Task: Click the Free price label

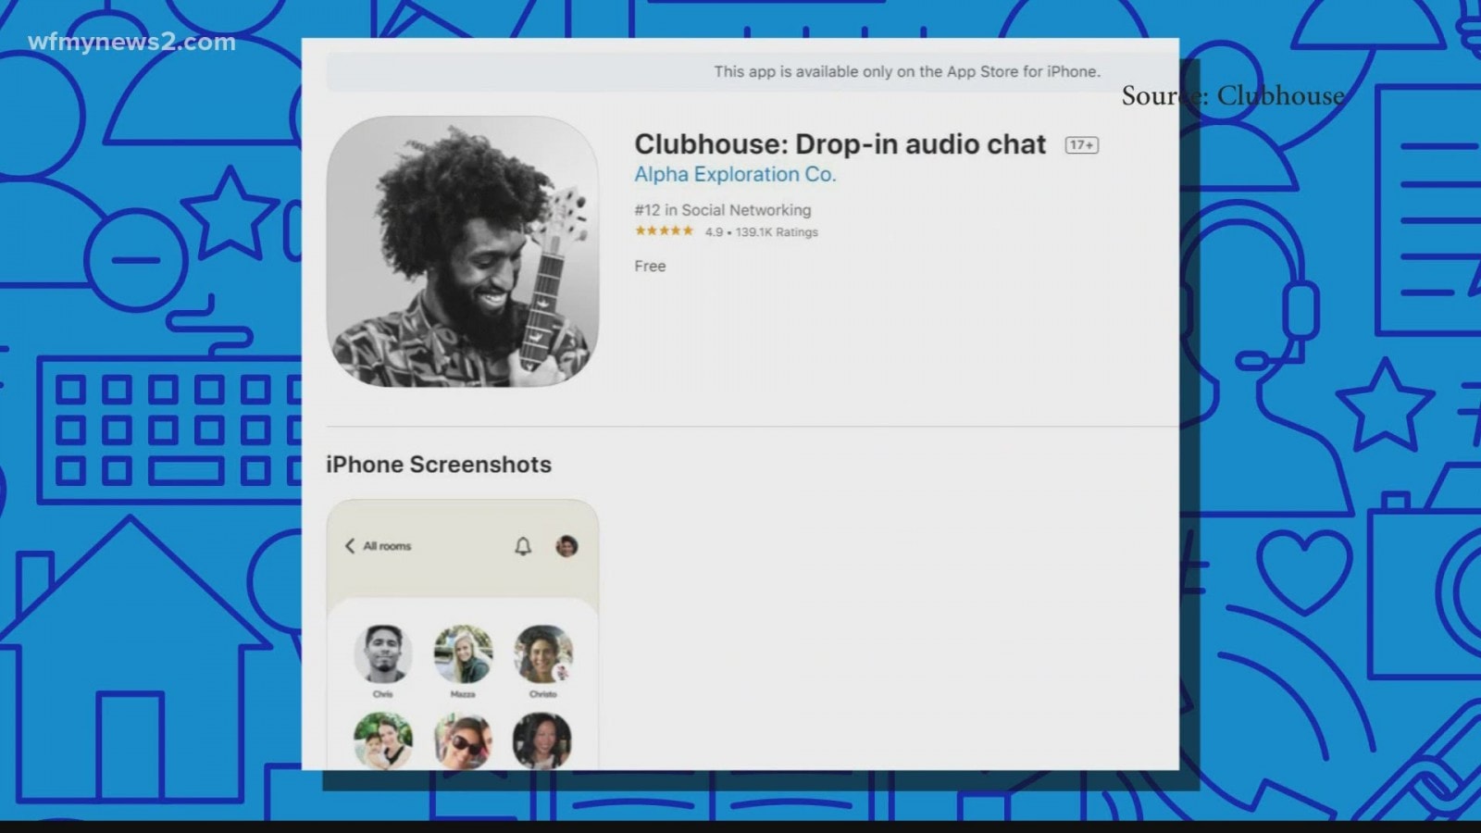Action: [x=650, y=267]
